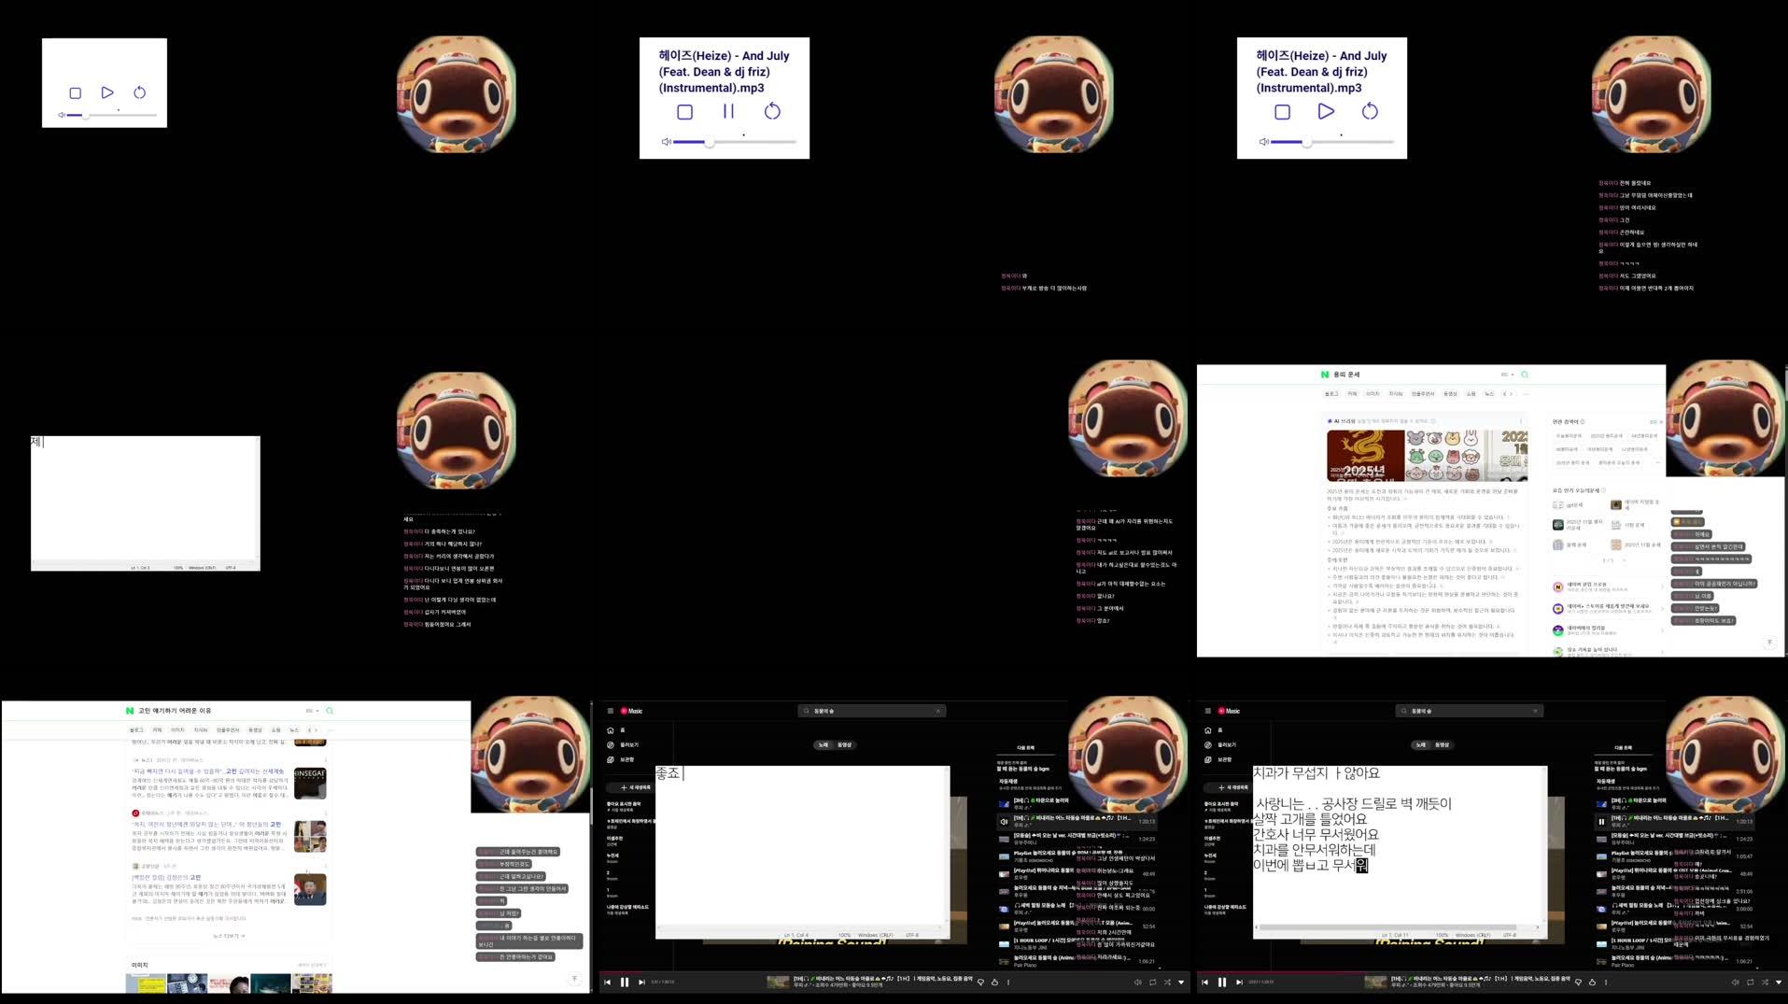Click the home icon in YouTube Music sidebar
Viewport: 1788px width, 1004px height.
tap(611, 730)
